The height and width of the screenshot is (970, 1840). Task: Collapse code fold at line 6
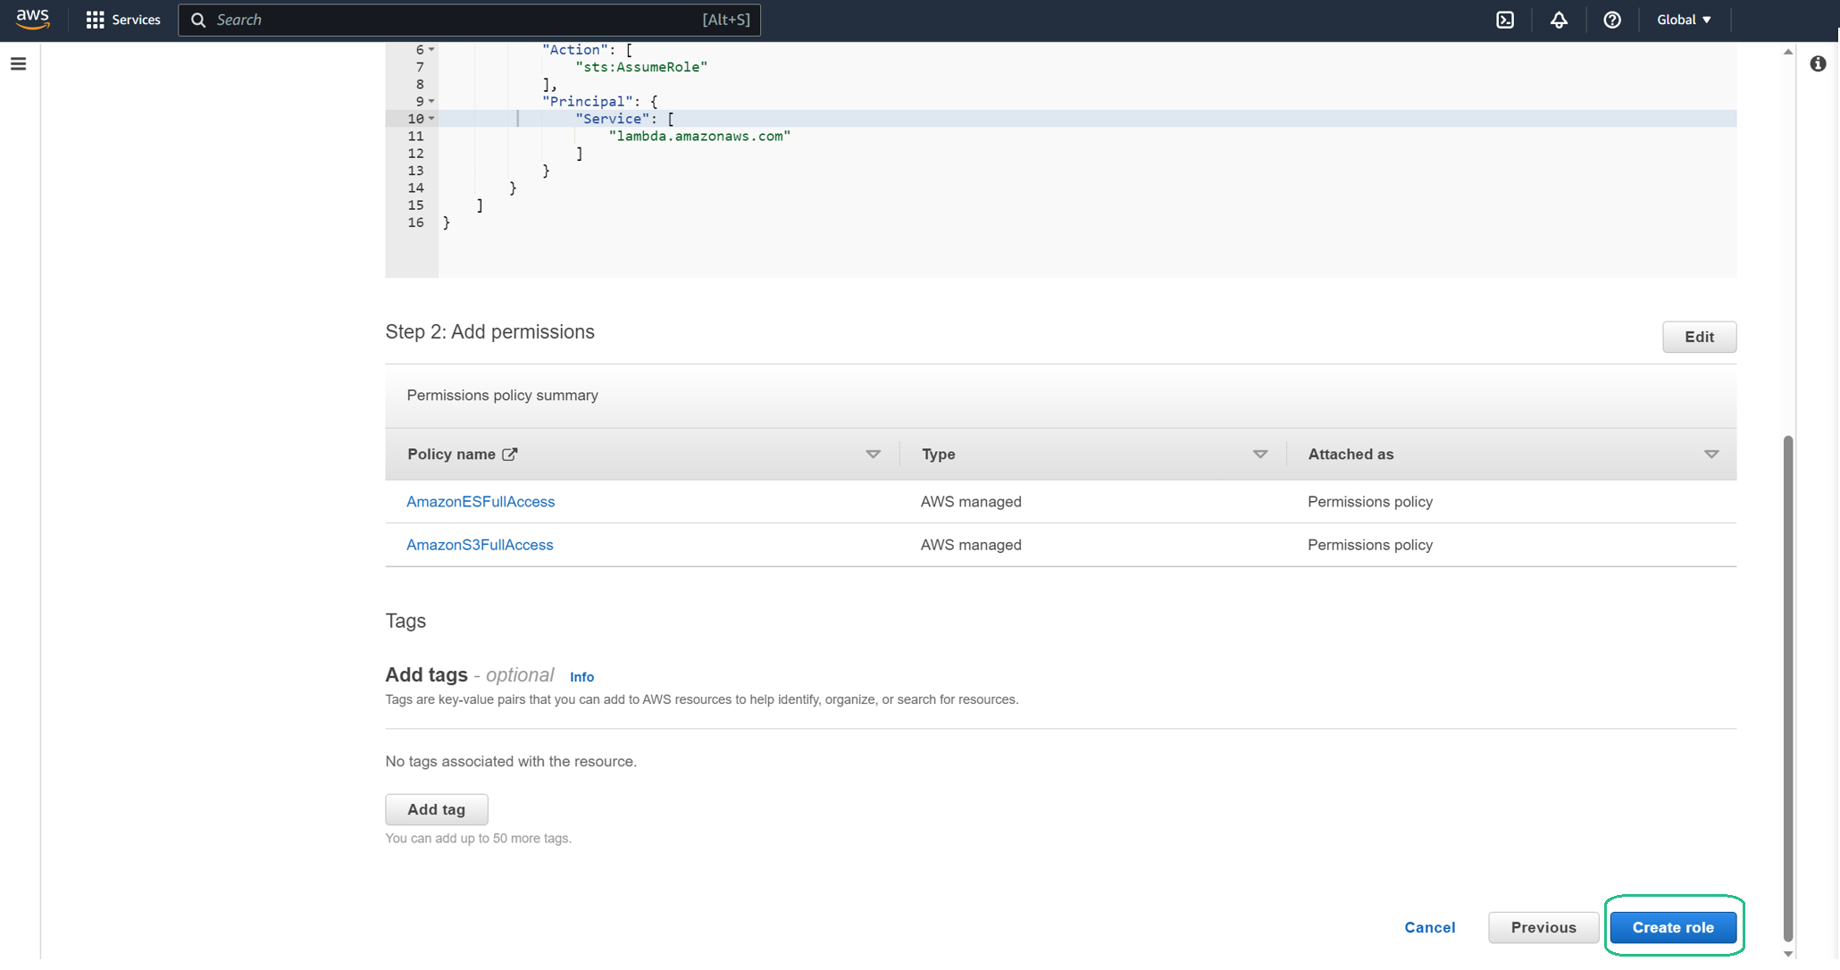[x=431, y=49]
